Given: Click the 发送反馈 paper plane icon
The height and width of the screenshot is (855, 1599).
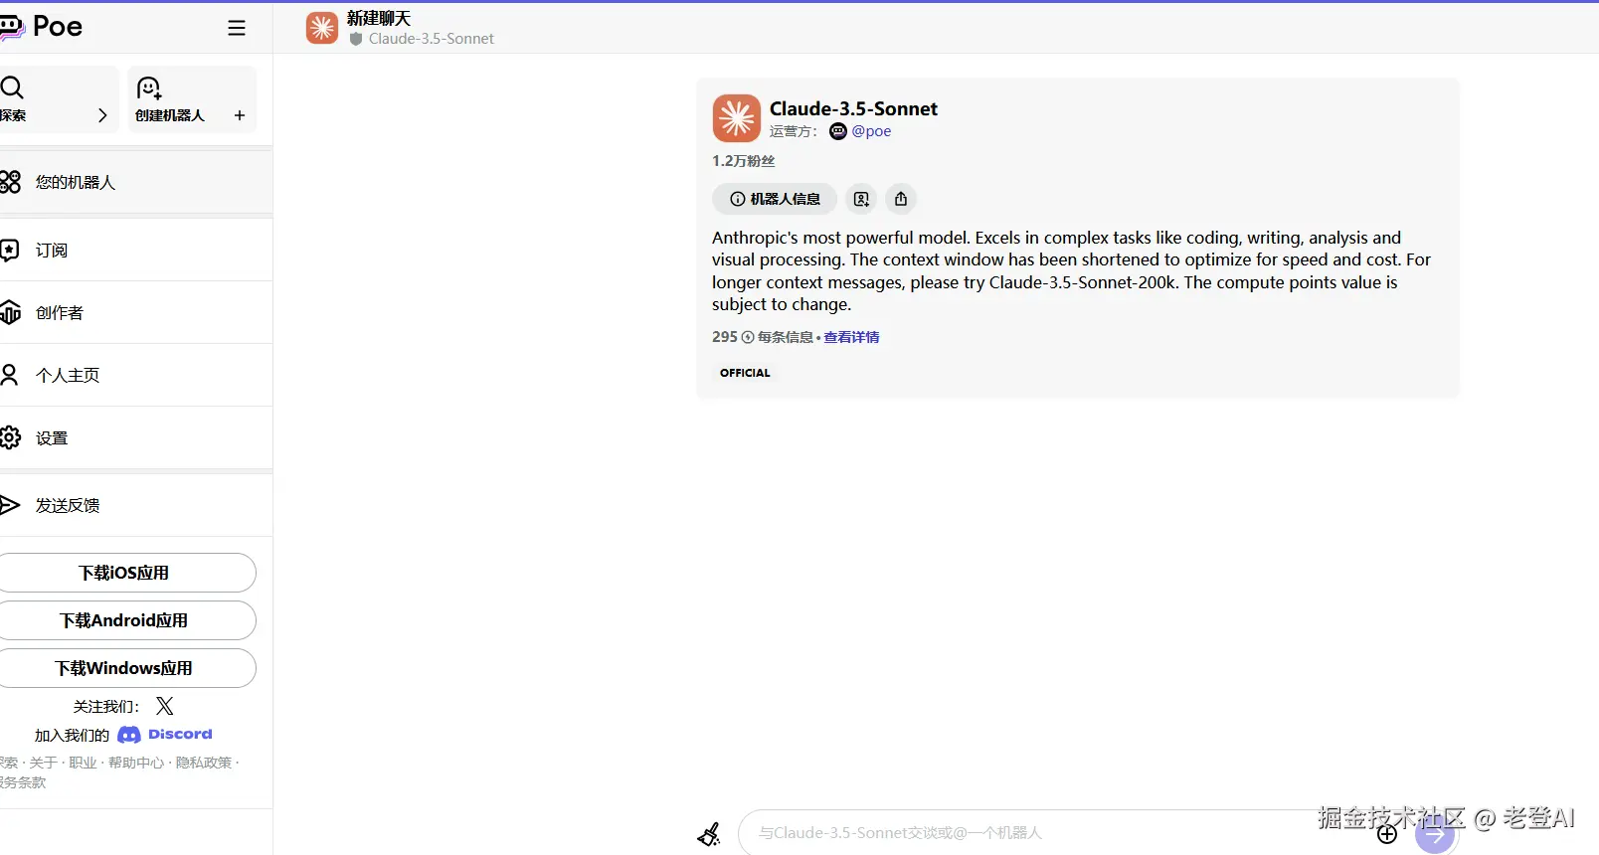Looking at the screenshot, I should click(x=10, y=505).
